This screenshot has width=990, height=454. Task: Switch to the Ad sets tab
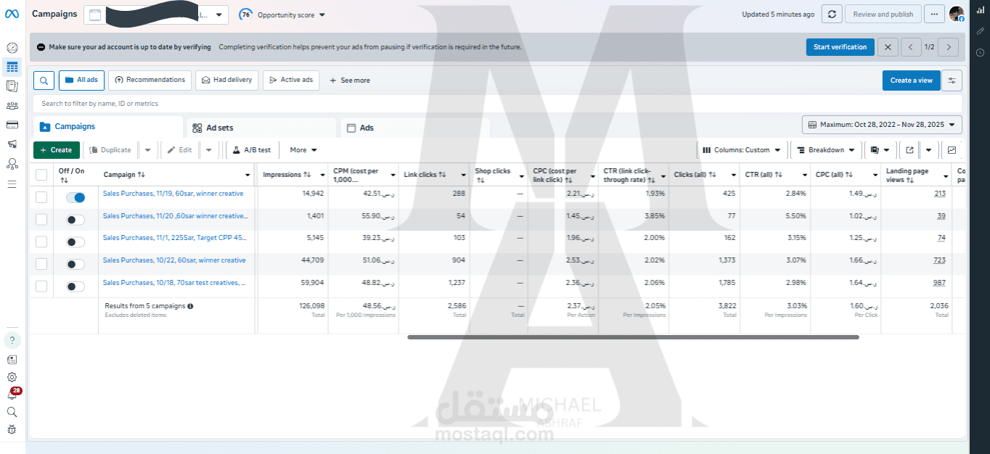pos(261,128)
